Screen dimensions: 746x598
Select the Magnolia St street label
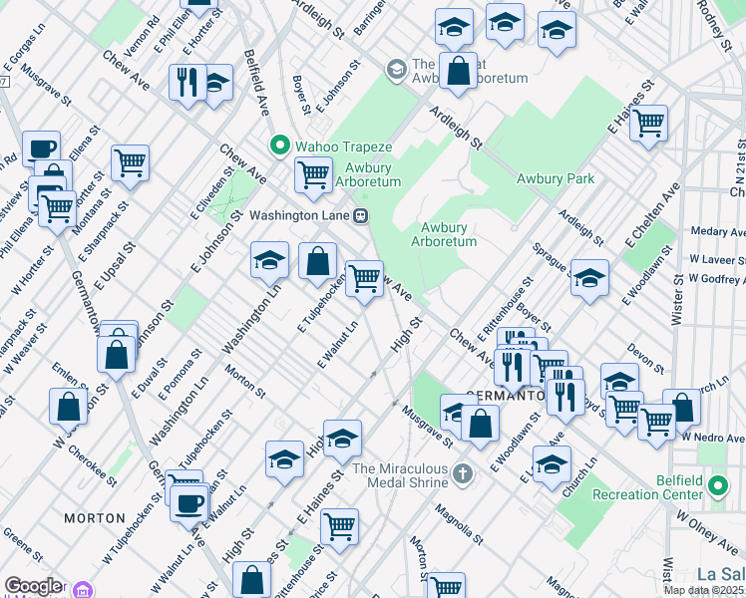pyautogui.click(x=459, y=525)
